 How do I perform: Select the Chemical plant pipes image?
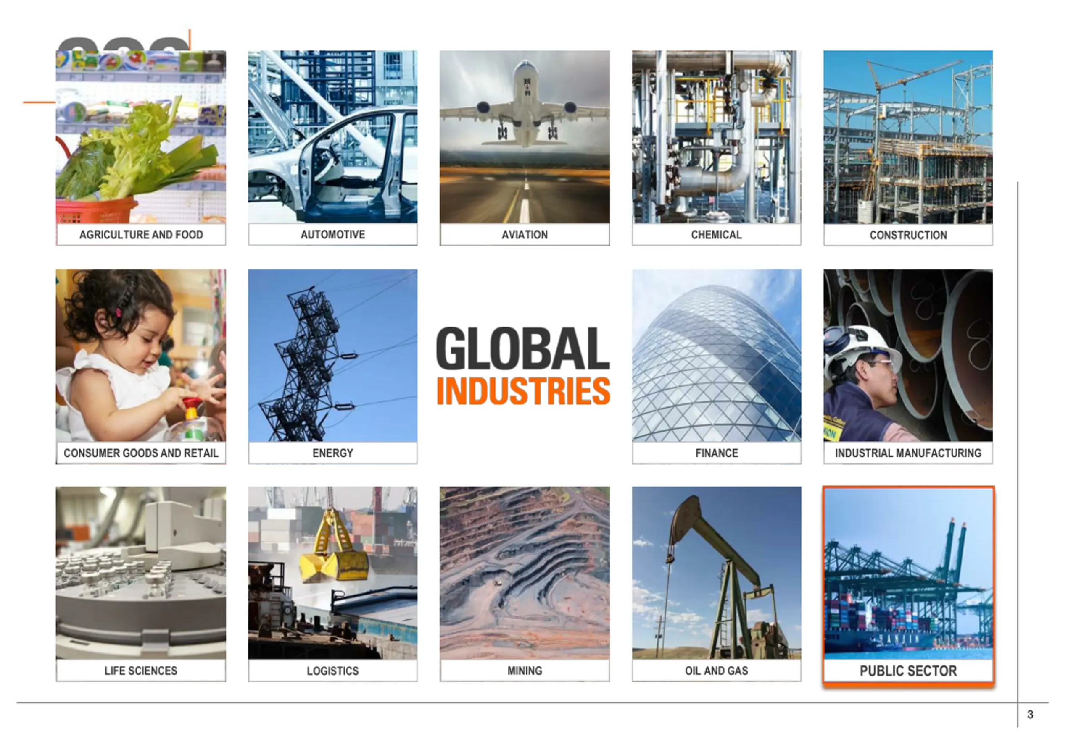[716, 136]
